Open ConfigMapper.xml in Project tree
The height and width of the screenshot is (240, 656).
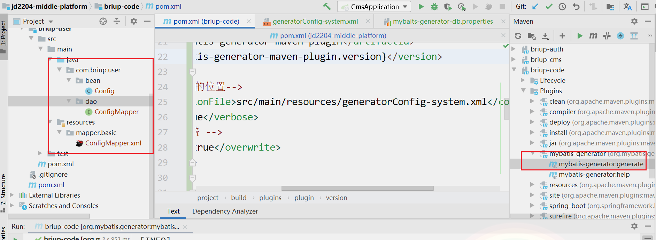point(113,143)
